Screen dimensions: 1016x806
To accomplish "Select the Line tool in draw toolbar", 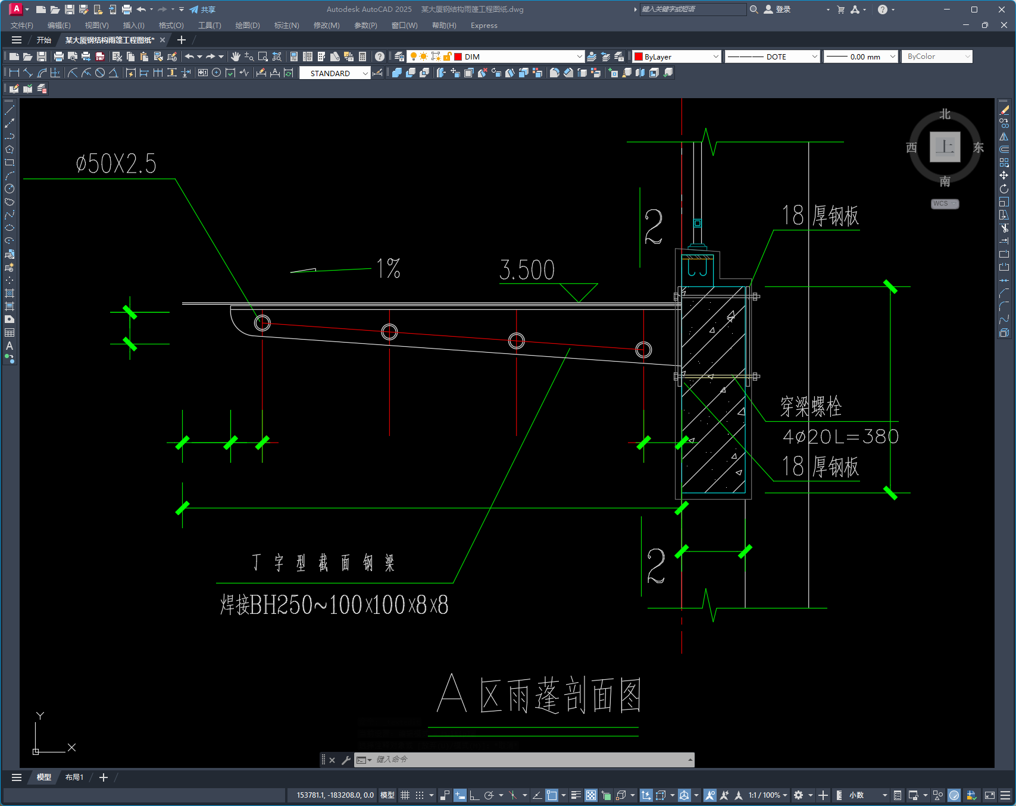I will (x=10, y=110).
